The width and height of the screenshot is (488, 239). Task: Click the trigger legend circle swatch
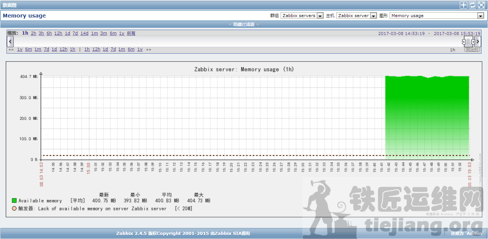[x=14, y=209]
